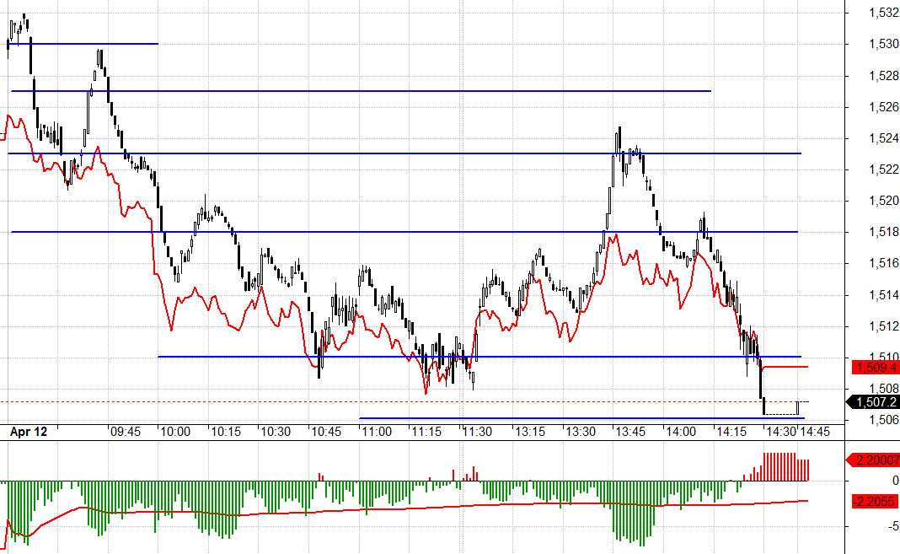Select the 14:45 time axis label
Viewport: 900px width, 554px height.
tap(815, 431)
